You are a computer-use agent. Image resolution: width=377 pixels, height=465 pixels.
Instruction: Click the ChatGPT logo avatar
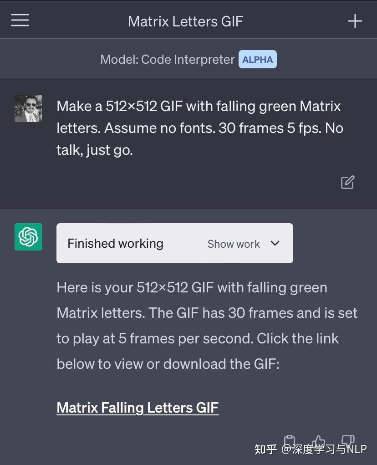pos(28,236)
